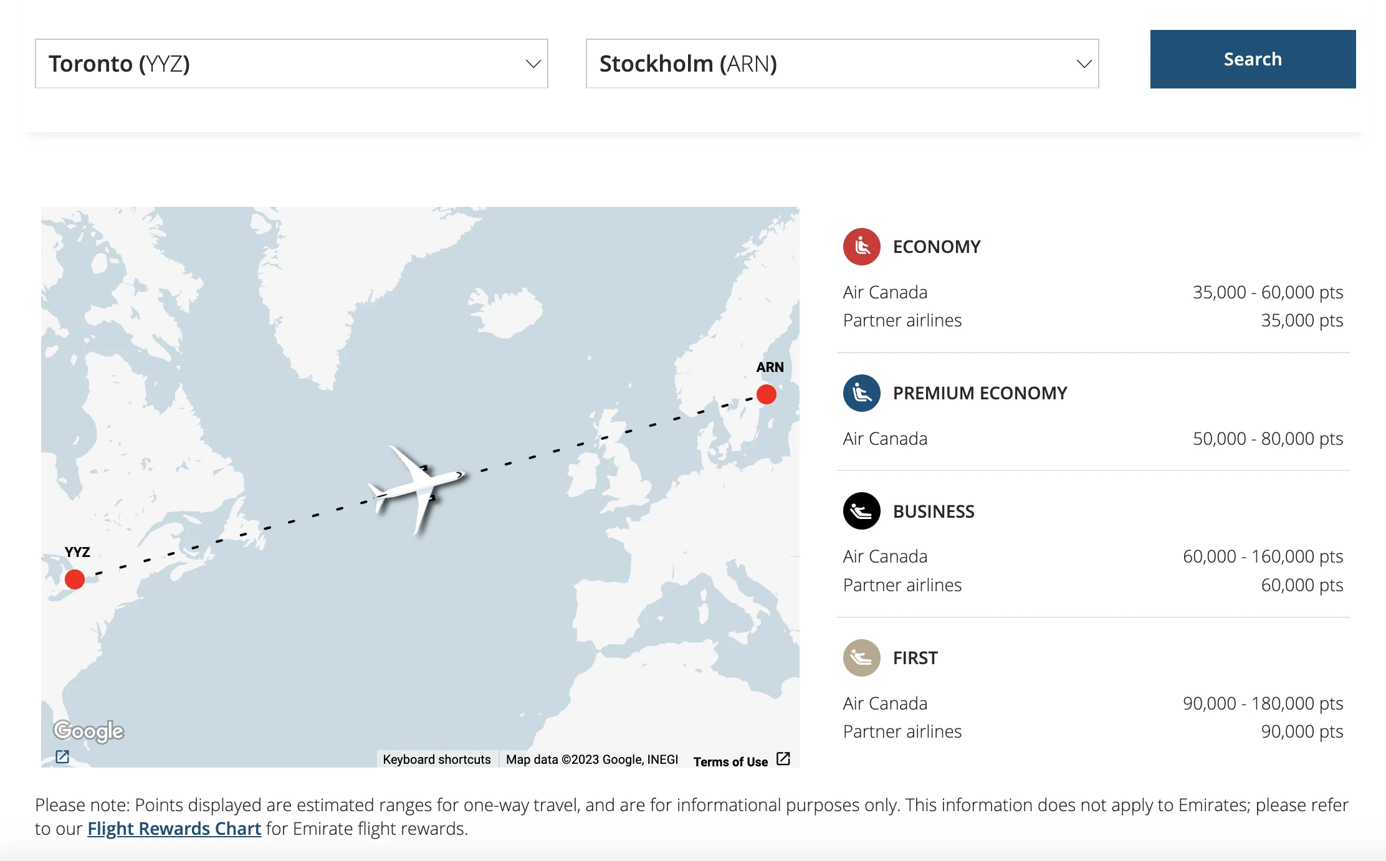This screenshot has height=861, width=1386.
Task: Click the Business class seat icon
Action: tap(861, 511)
